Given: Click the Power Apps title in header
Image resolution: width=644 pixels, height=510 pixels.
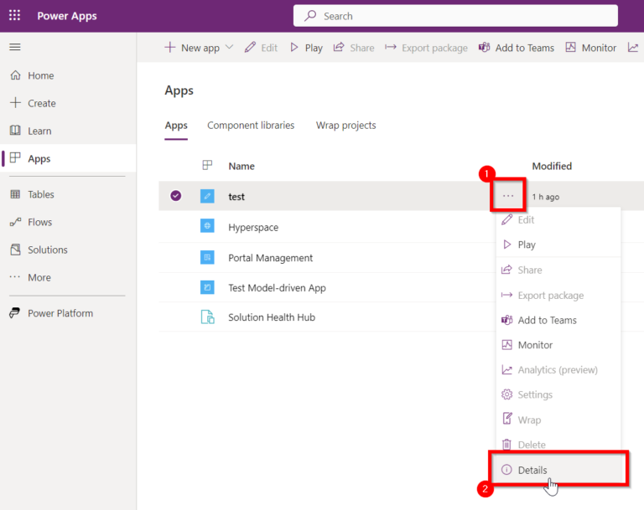Looking at the screenshot, I should point(67,16).
